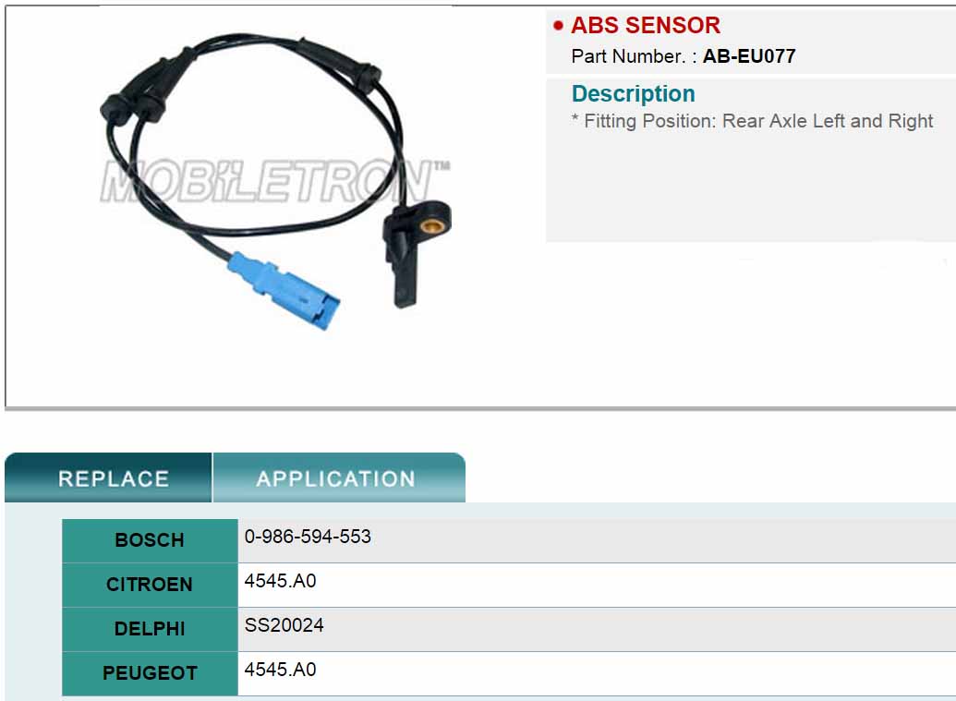This screenshot has height=701, width=956.
Task: Select the BOSCH brand cell
Action: click(x=150, y=540)
